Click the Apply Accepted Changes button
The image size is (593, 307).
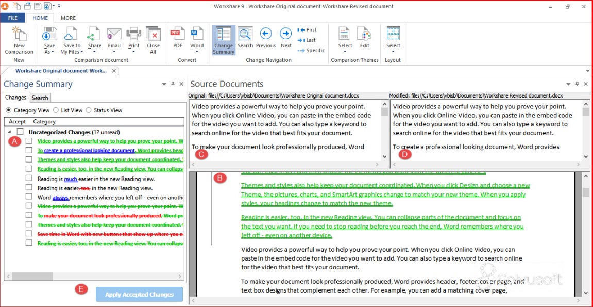(x=139, y=294)
